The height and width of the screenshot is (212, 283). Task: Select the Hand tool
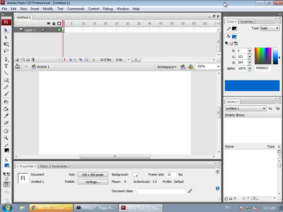[x=6, y=131]
